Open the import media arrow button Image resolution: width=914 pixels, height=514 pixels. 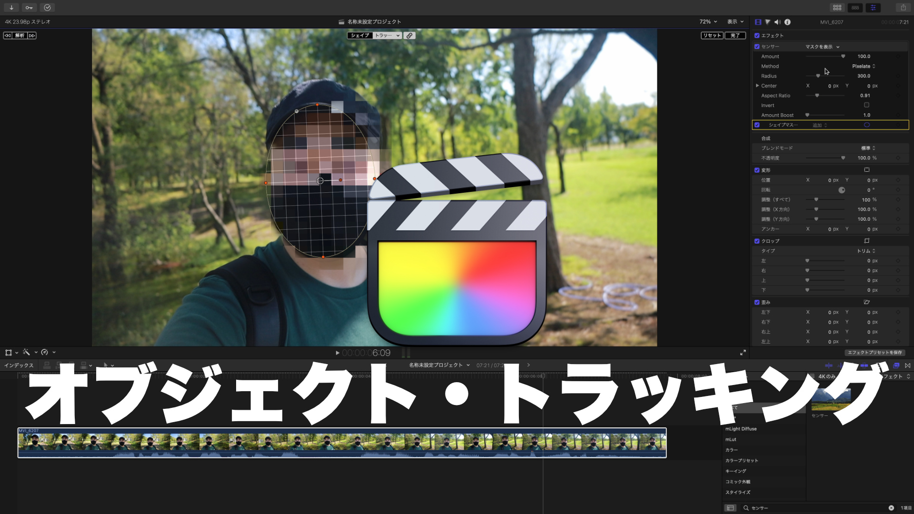pos(11,8)
